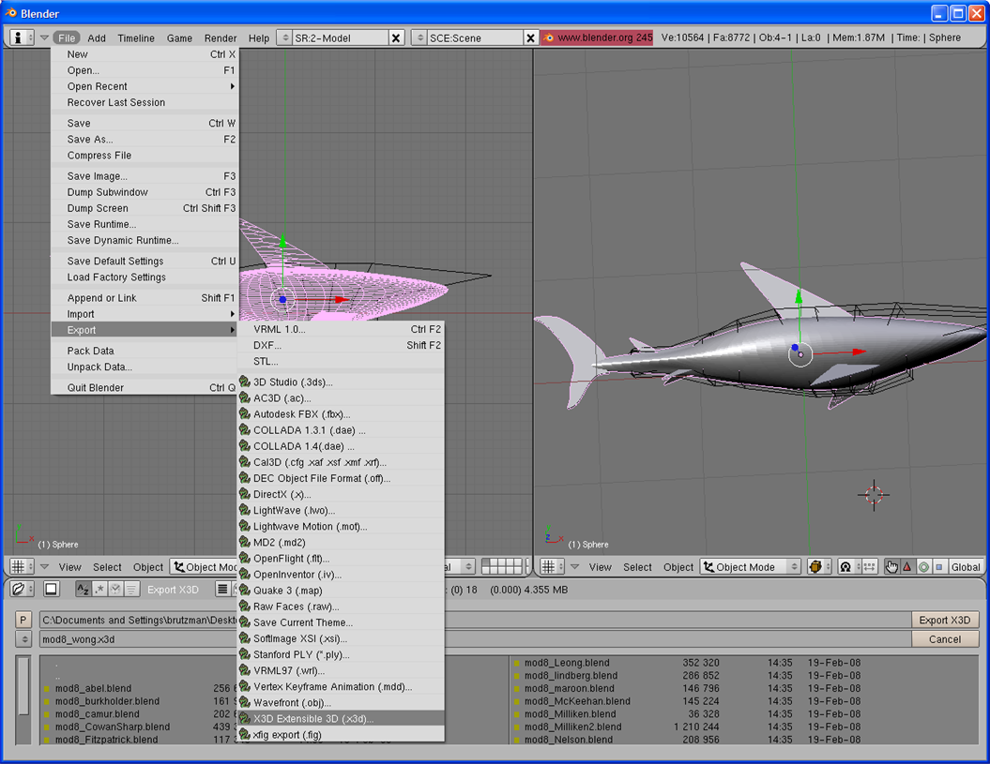Sort files by size button

[131, 590]
